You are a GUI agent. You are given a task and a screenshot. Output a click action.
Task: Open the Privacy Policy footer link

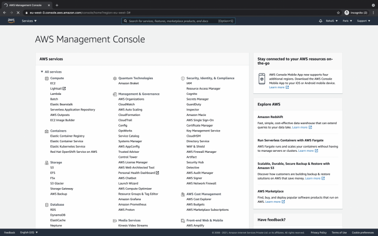(x=319, y=232)
